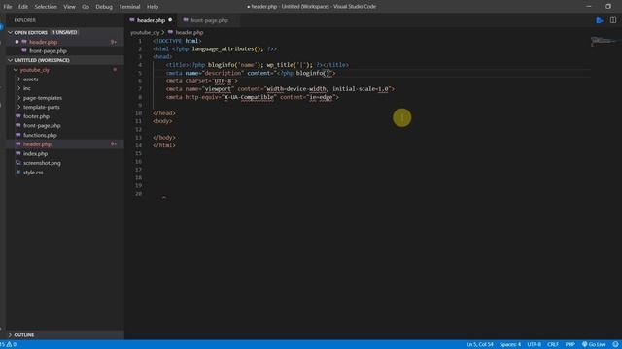This screenshot has width=622, height=349.
Task: Click the CSS icon beside style.css
Action: pyautogui.click(x=17, y=173)
